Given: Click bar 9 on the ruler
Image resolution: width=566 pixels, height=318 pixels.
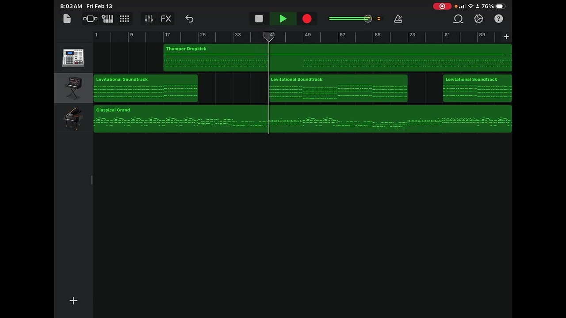Looking at the screenshot, I should [x=131, y=35].
